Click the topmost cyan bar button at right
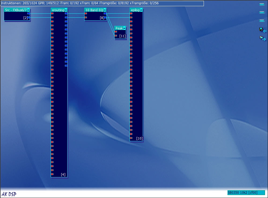Image resolution: width=268 pixels, height=198 pixels. pos(262,4)
